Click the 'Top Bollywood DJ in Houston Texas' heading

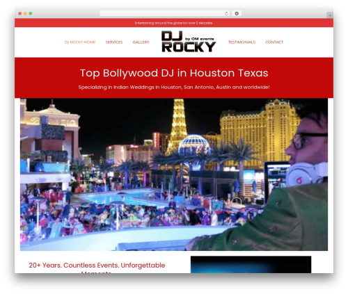[x=174, y=73]
